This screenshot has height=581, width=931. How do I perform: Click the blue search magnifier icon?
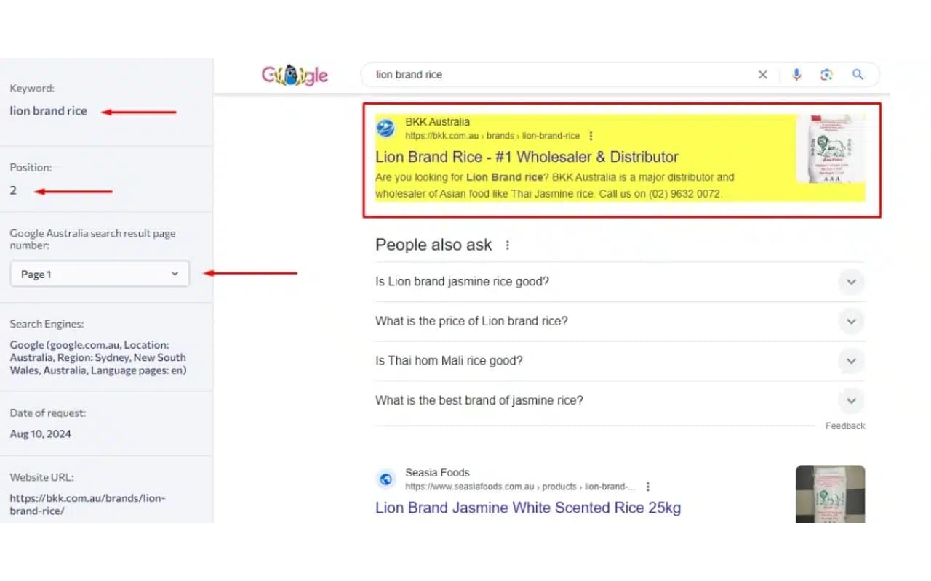[x=858, y=74]
